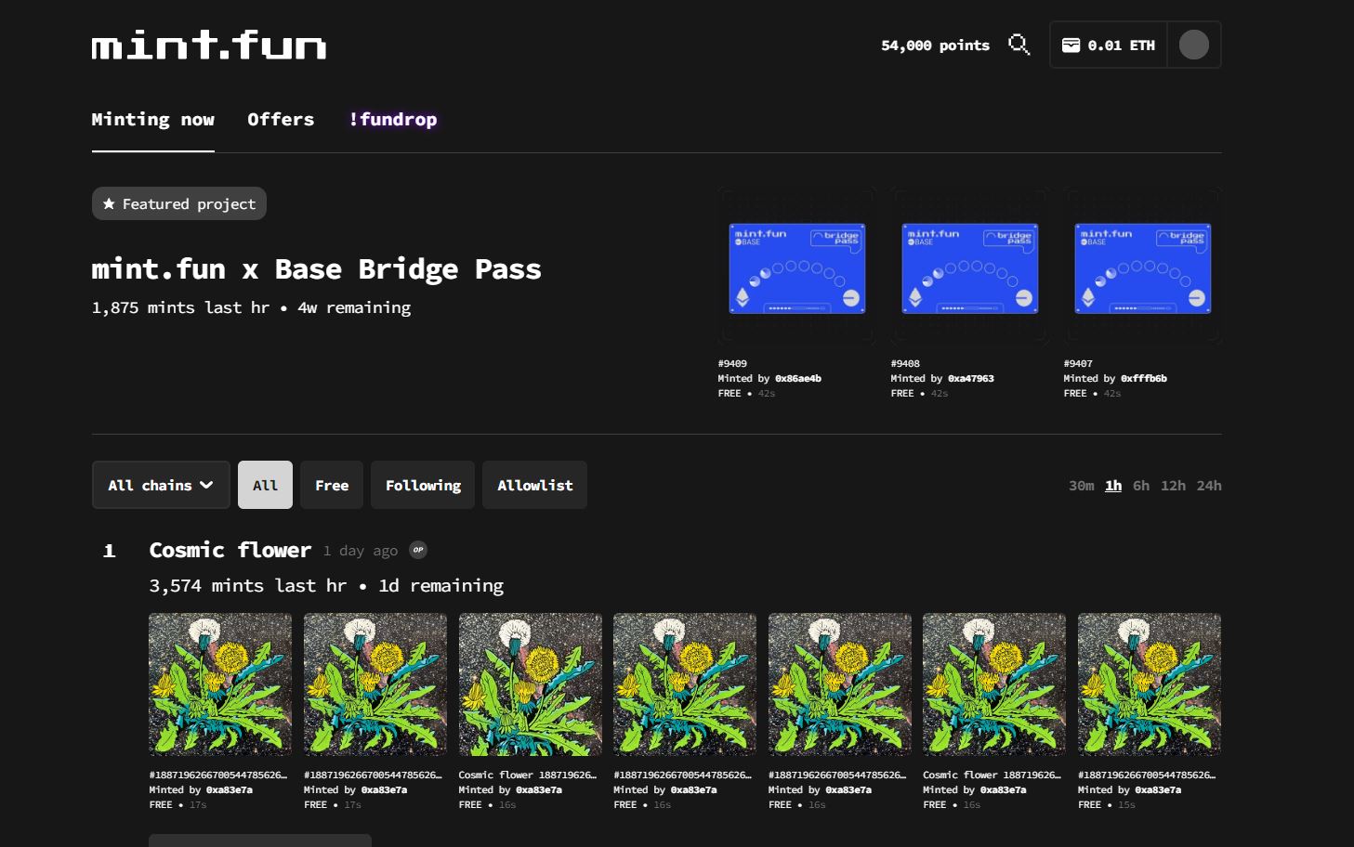Set time range to 12h
The height and width of the screenshot is (847, 1354).
(x=1173, y=485)
